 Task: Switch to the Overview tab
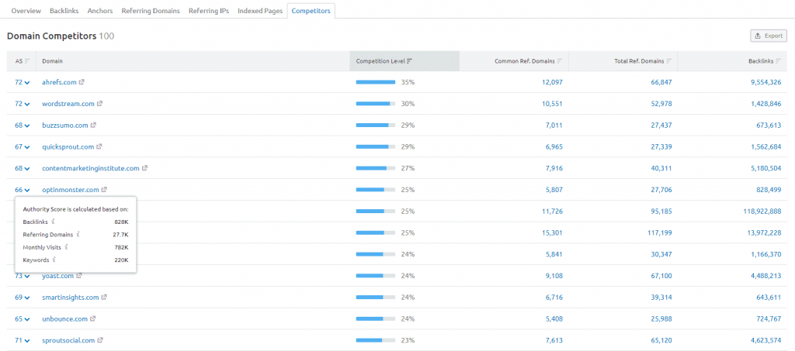26,11
